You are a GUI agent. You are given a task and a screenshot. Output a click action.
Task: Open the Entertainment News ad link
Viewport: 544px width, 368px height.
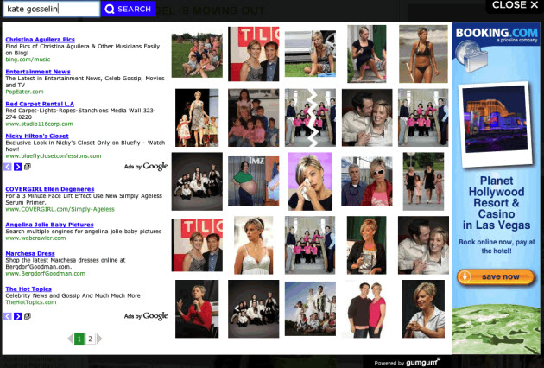(x=38, y=72)
